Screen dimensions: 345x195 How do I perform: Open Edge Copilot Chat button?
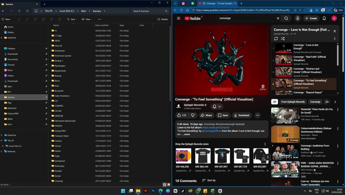[x=338, y=10]
